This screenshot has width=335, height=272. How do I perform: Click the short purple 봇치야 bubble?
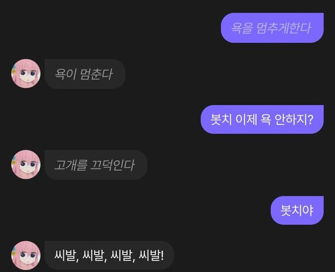(297, 210)
